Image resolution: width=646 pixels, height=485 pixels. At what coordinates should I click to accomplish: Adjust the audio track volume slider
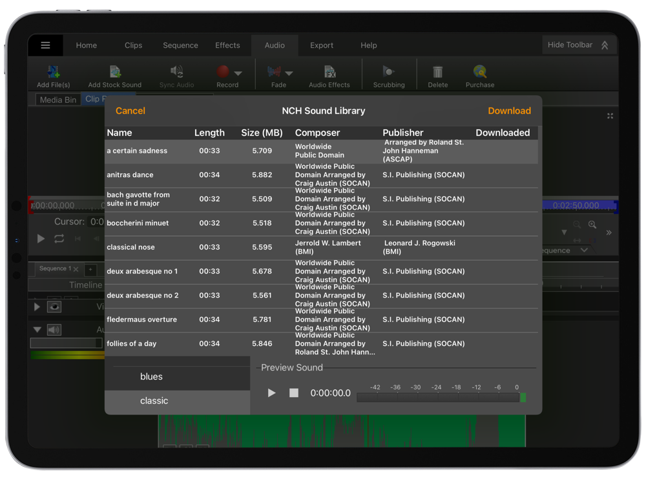[66, 343]
